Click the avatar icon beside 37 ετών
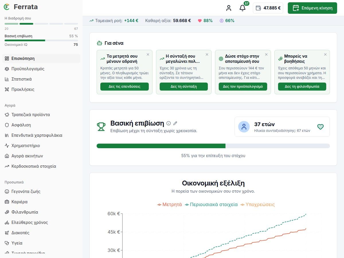The height and width of the screenshot is (258, 344). [x=244, y=127]
